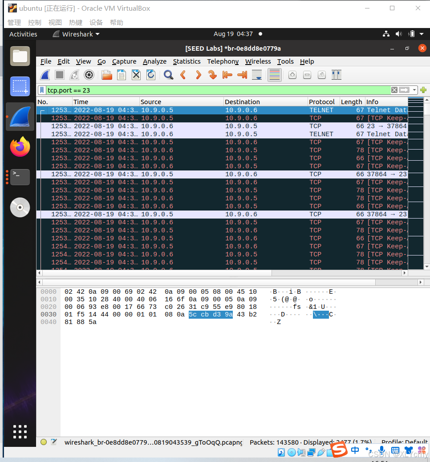Toggle packet colorization rules
The height and width of the screenshot is (462, 430).
[x=274, y=75]
